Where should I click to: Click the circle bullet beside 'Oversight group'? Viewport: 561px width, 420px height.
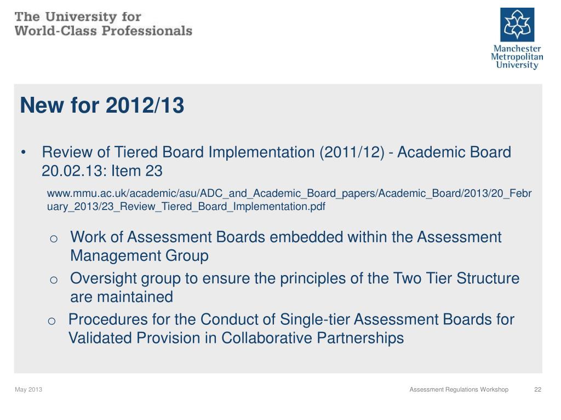tap(54, 279)
